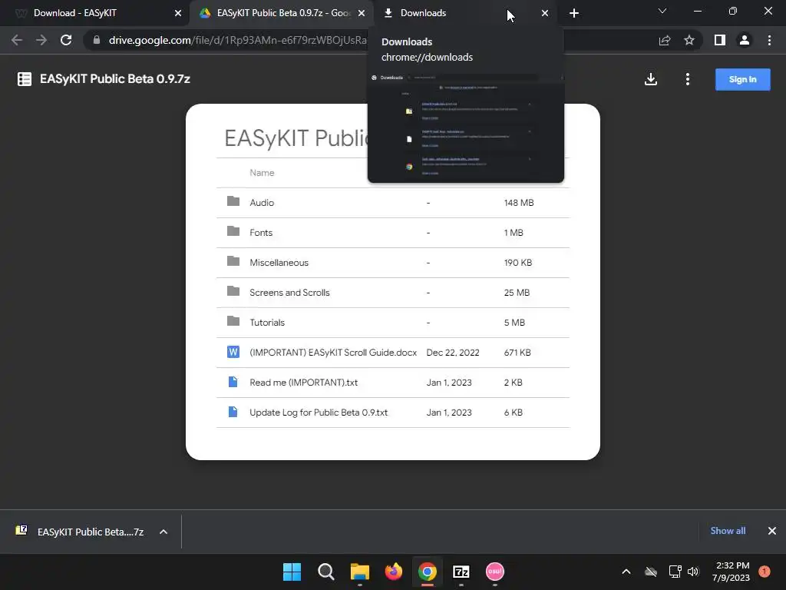This screenshot has width=786, height=590.
Task: Open clock and calendar 2:32 PM
Action: pos(731,572)
